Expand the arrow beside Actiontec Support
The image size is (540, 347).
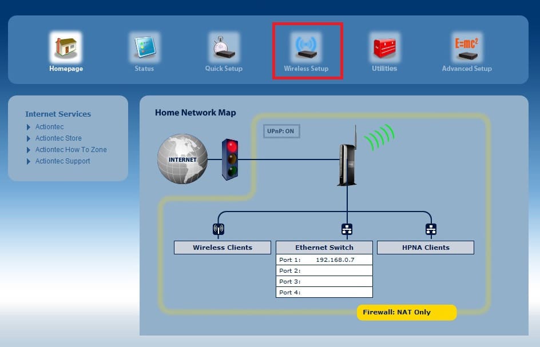29,161
